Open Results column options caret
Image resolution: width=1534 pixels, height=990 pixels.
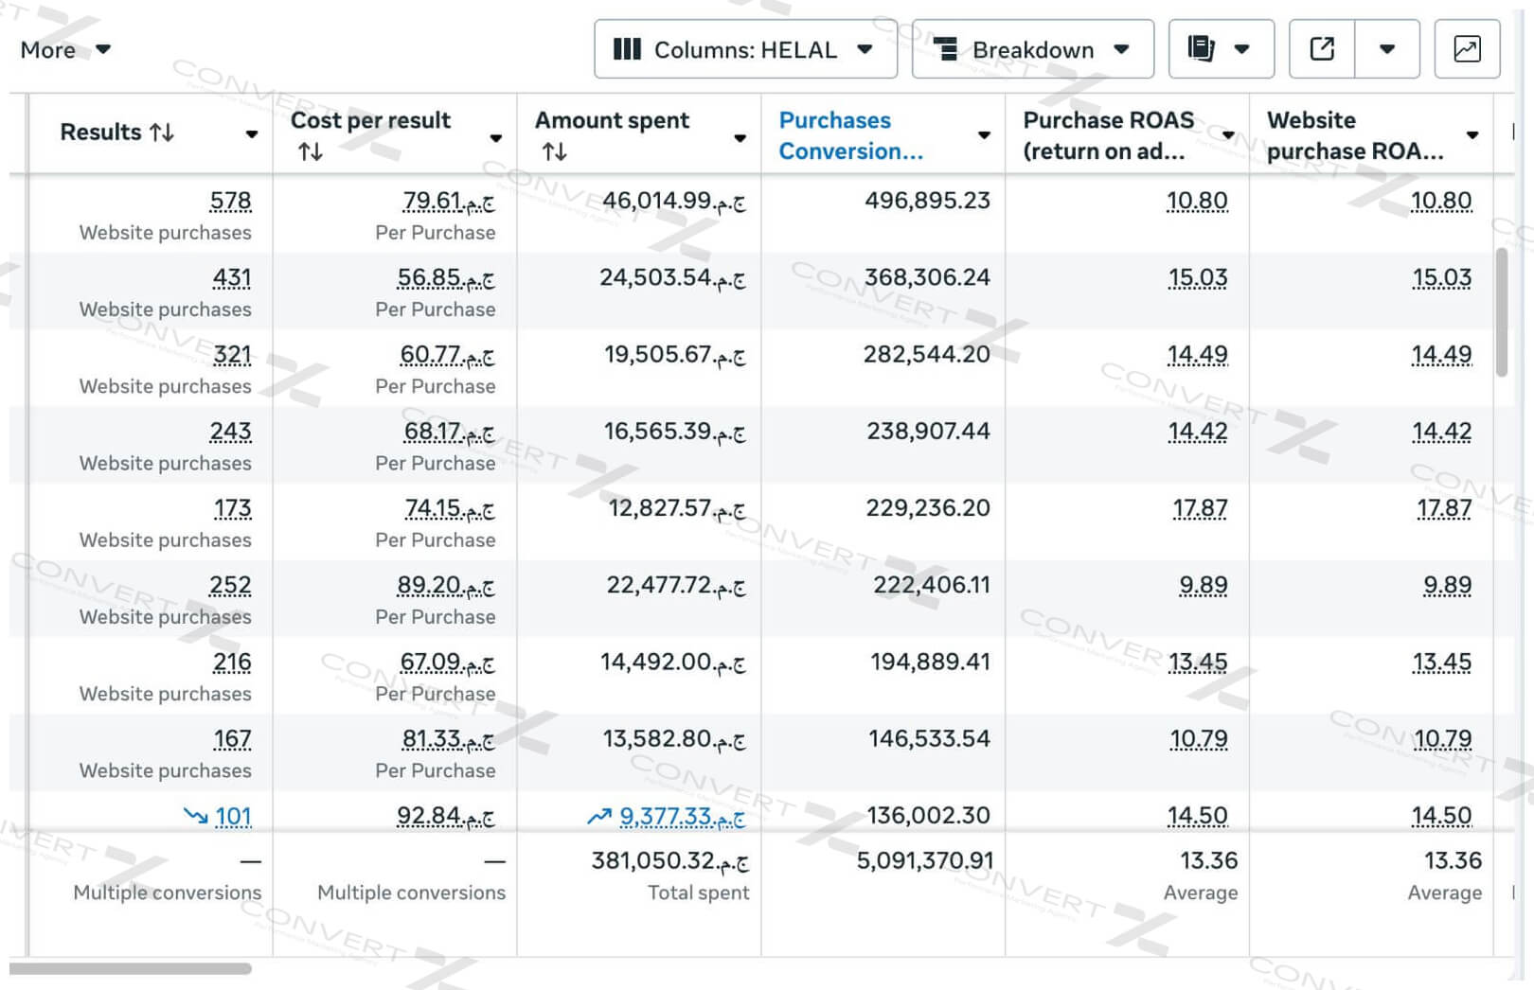pyautogui.click(x=251, y=135)
